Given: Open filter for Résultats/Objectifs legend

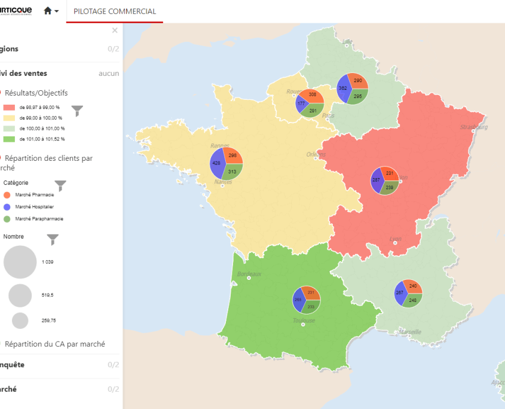Looking at the screenshot, I should [77, 111].
